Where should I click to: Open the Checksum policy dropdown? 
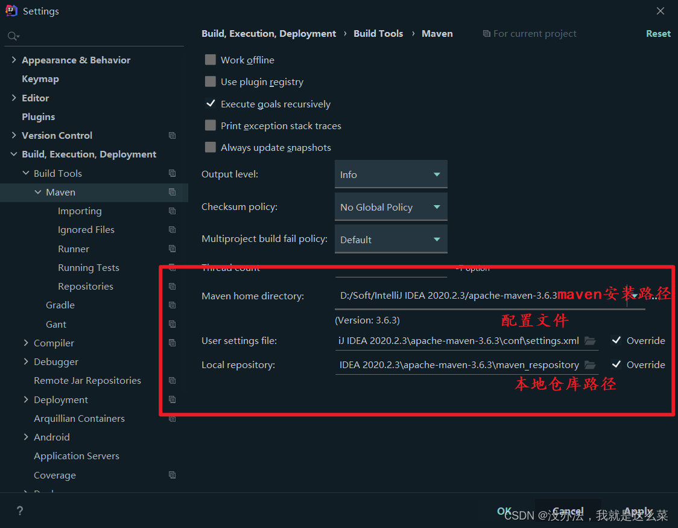click(x=391, y=207)
